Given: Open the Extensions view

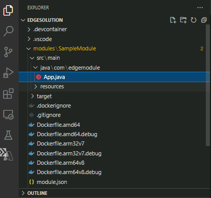Looking at the screenshot, I should point(8,94).
